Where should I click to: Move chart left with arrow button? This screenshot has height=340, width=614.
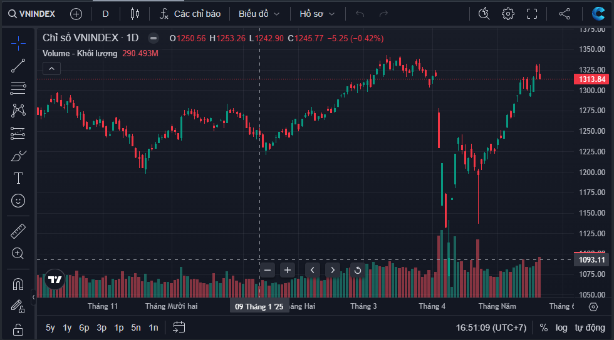click(313, 270)
